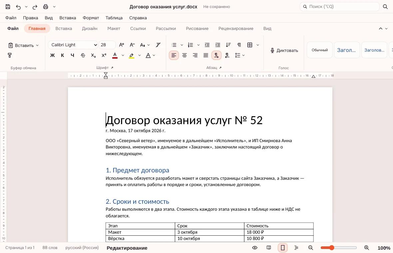Insert a numbered list
The image size is (393, 253).
point(191,45)
